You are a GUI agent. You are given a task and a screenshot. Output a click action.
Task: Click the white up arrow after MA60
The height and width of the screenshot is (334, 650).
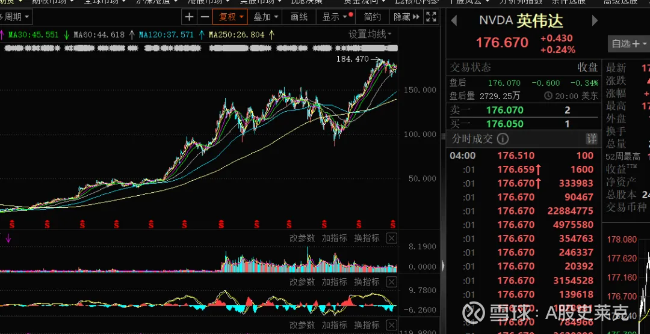(x=132, y=35)
